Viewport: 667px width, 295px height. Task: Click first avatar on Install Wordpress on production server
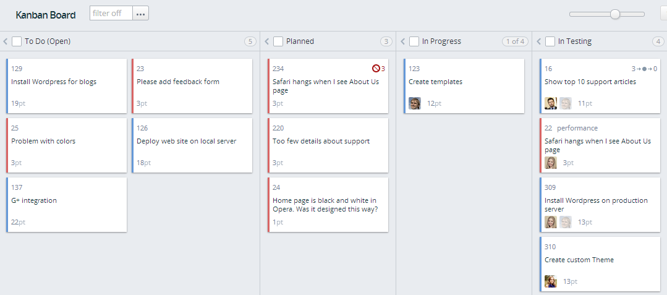pyautogui.click(x=551, y=222)
